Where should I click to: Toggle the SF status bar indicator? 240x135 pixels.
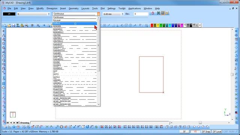click(x=184, y=132)
